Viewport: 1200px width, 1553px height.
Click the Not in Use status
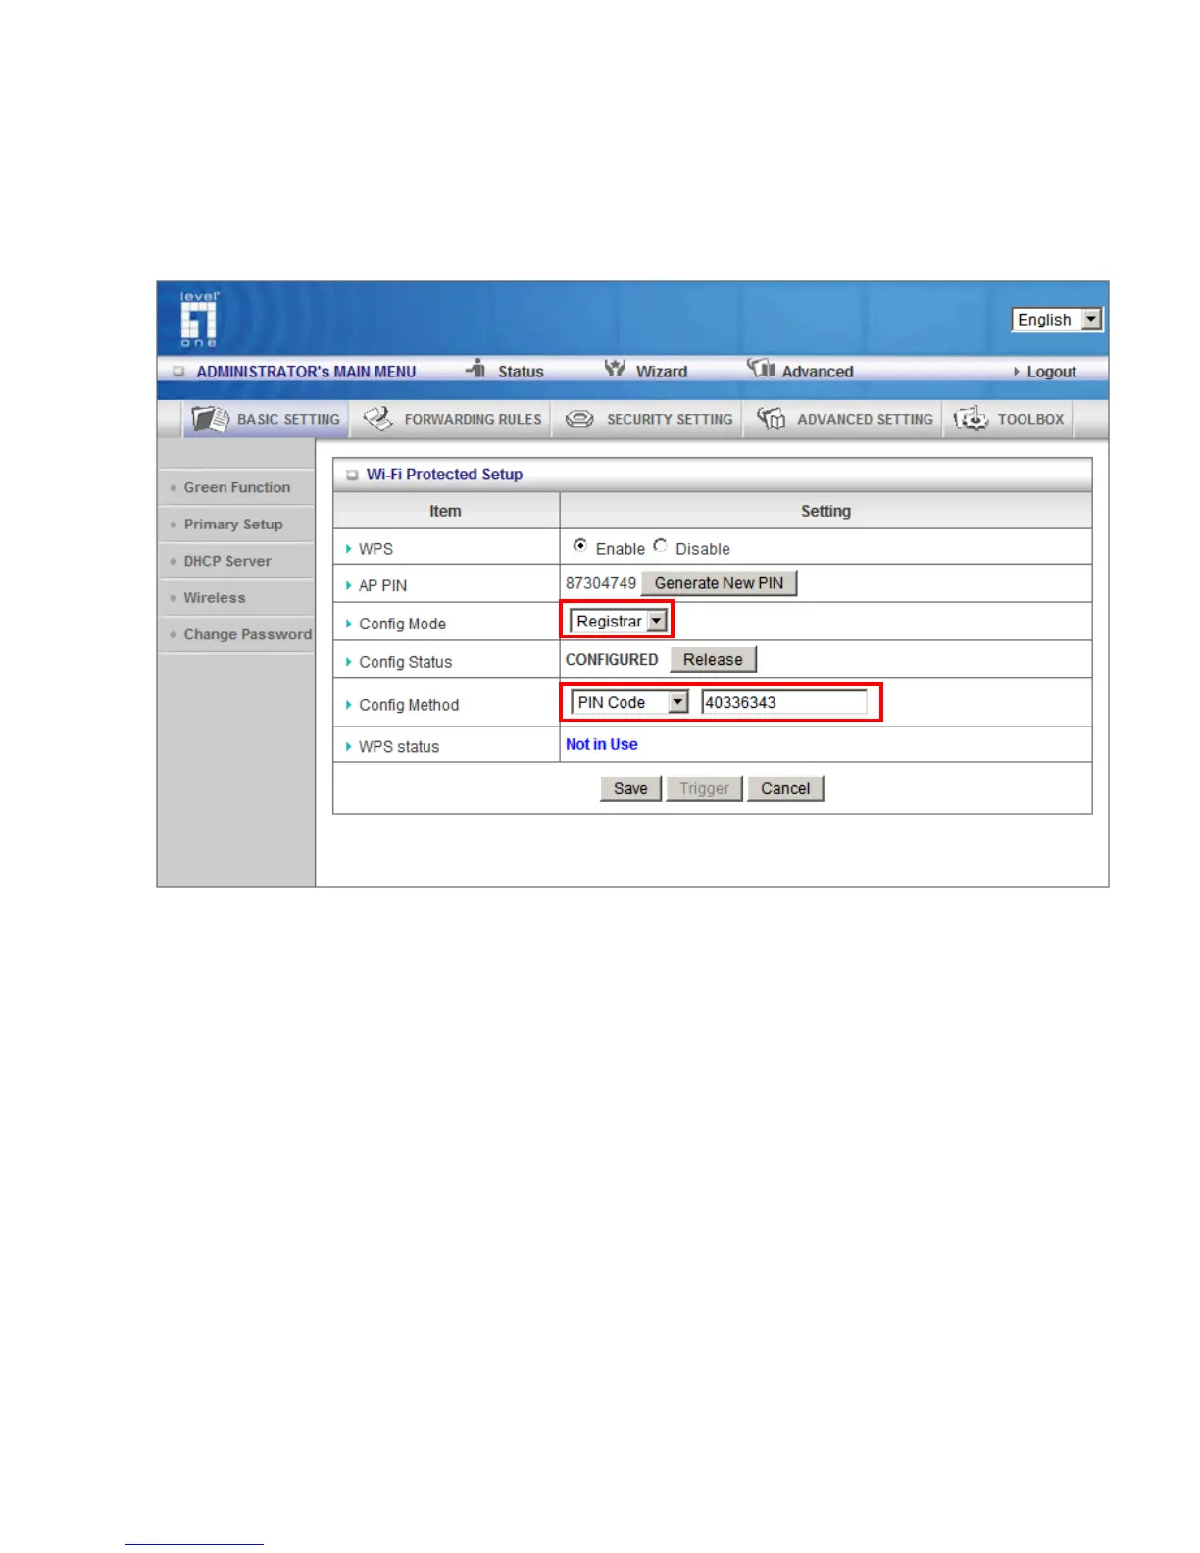coord(602,744)
